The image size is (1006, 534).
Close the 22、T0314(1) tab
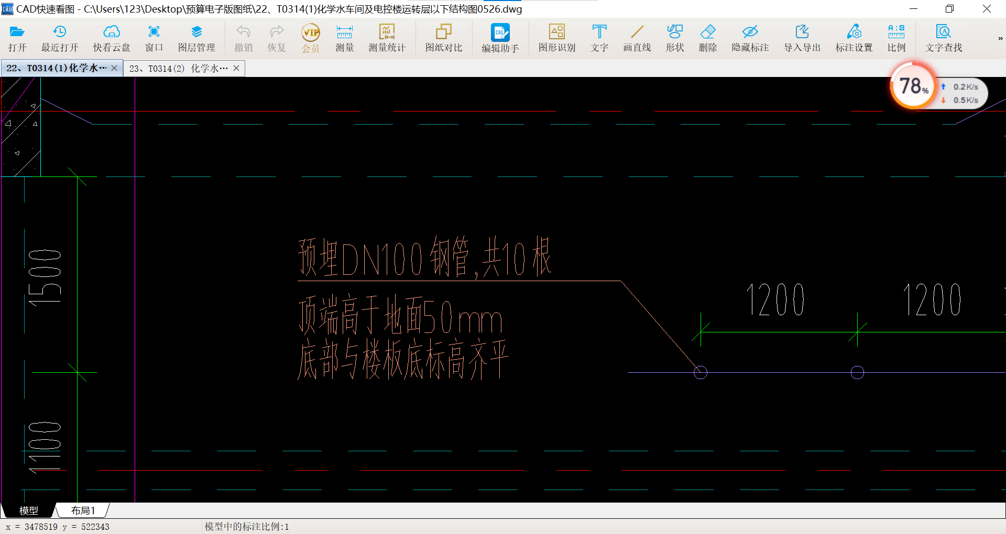[114, 68]
